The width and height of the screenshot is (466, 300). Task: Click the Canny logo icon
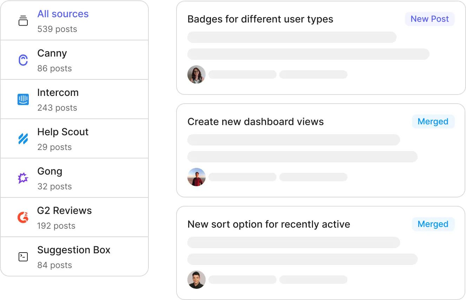point(23,60)
